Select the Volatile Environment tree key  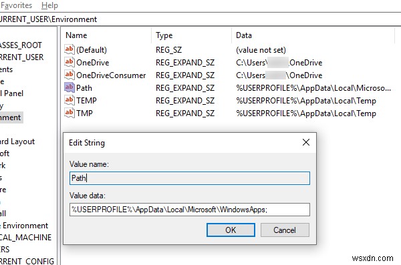point(24,226)
